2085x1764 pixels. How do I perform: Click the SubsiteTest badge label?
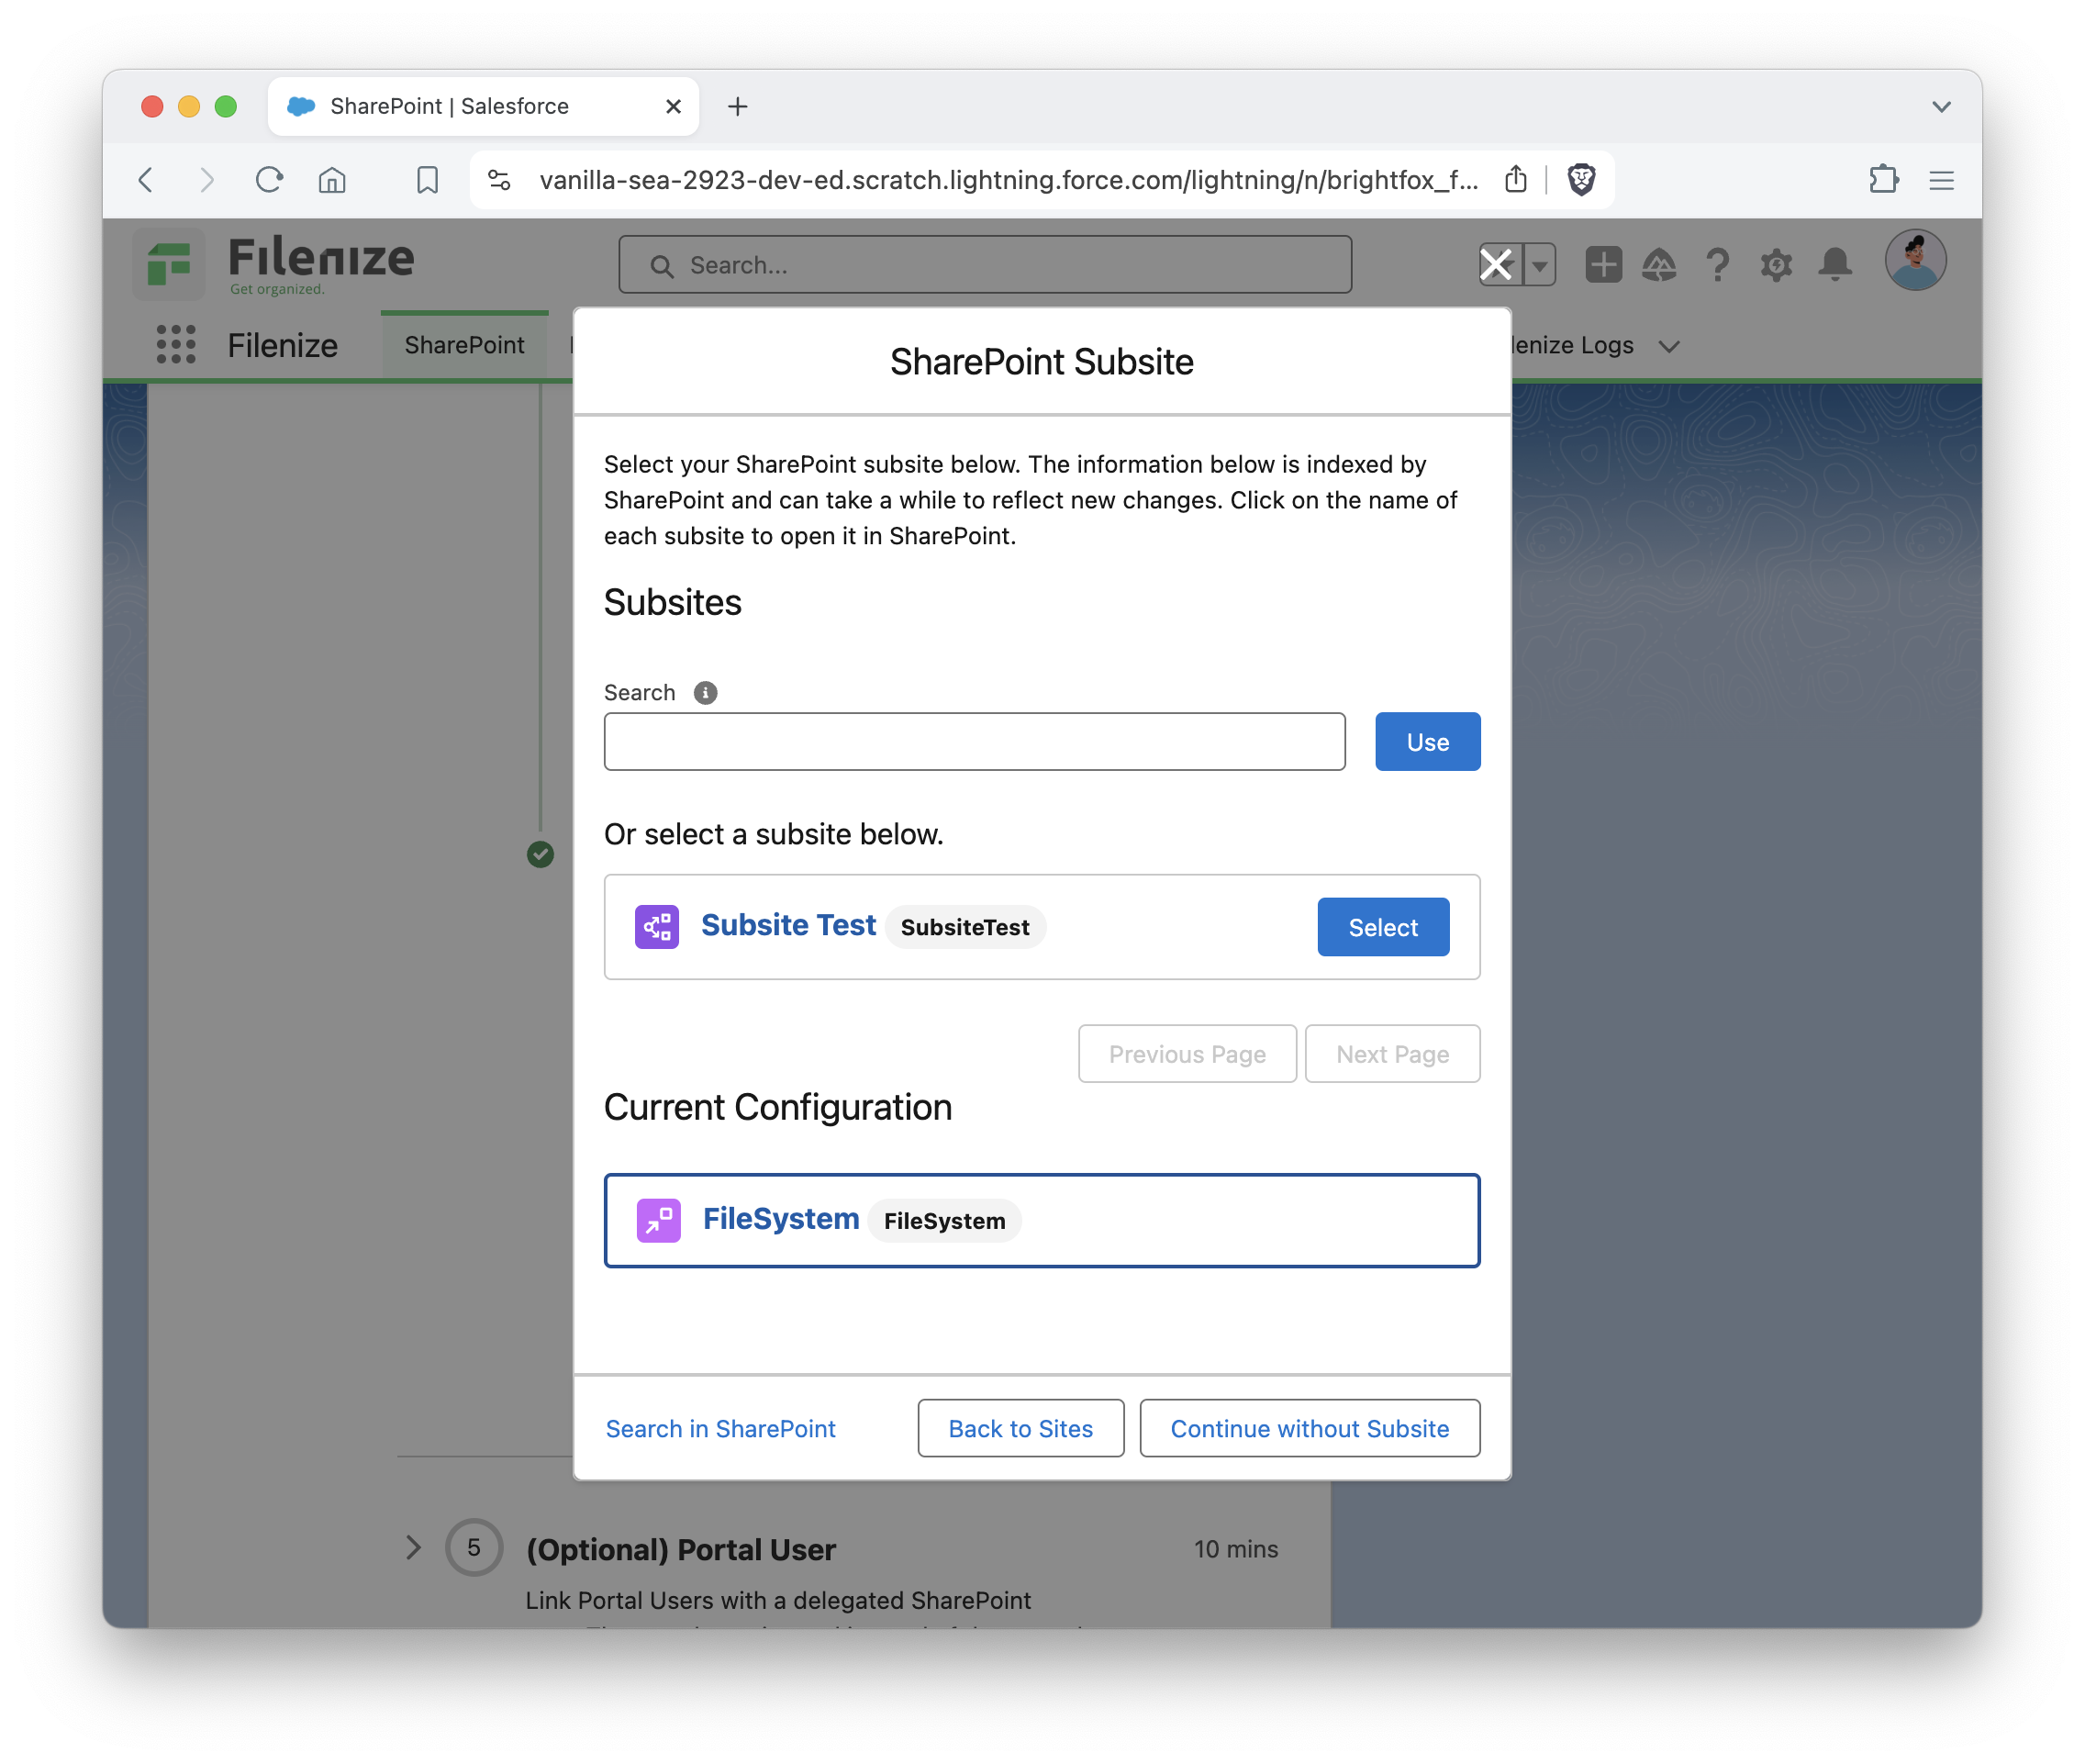965,927
